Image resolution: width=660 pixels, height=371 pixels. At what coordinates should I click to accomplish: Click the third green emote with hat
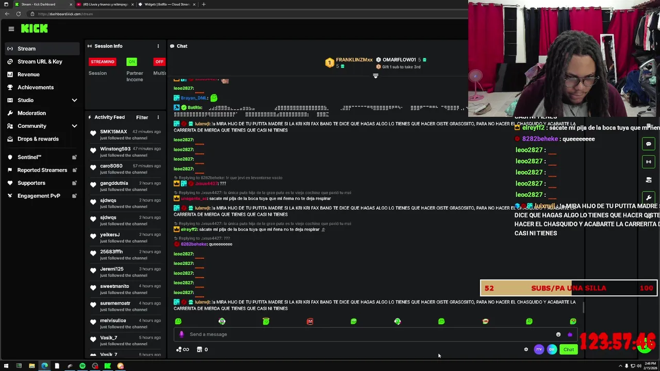click(266, 321)
